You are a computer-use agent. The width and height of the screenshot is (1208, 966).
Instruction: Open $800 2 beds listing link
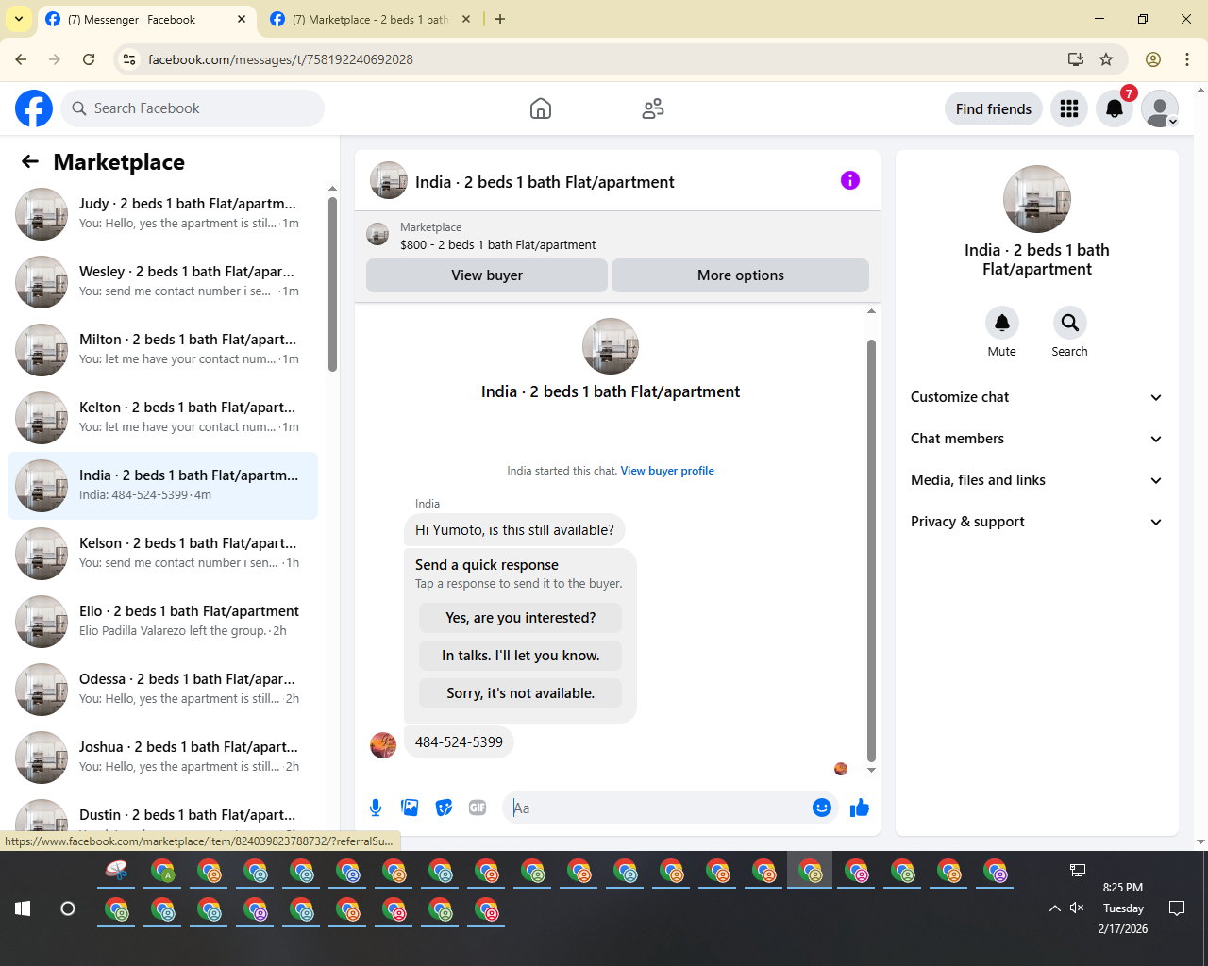tap(498, 244)
